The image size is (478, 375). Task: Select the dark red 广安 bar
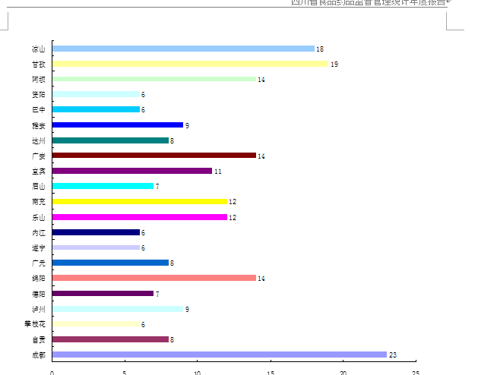(x=154, y=156)
